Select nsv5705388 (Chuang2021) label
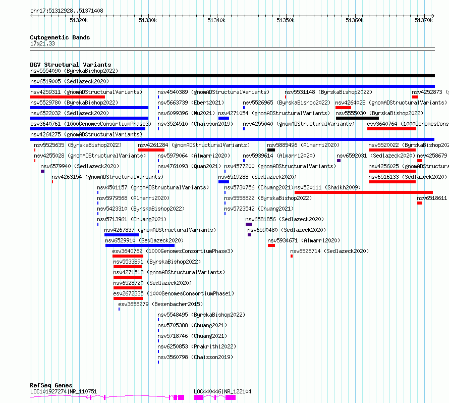Viewport: 449px width, 403px height. (x=192, y=325)
